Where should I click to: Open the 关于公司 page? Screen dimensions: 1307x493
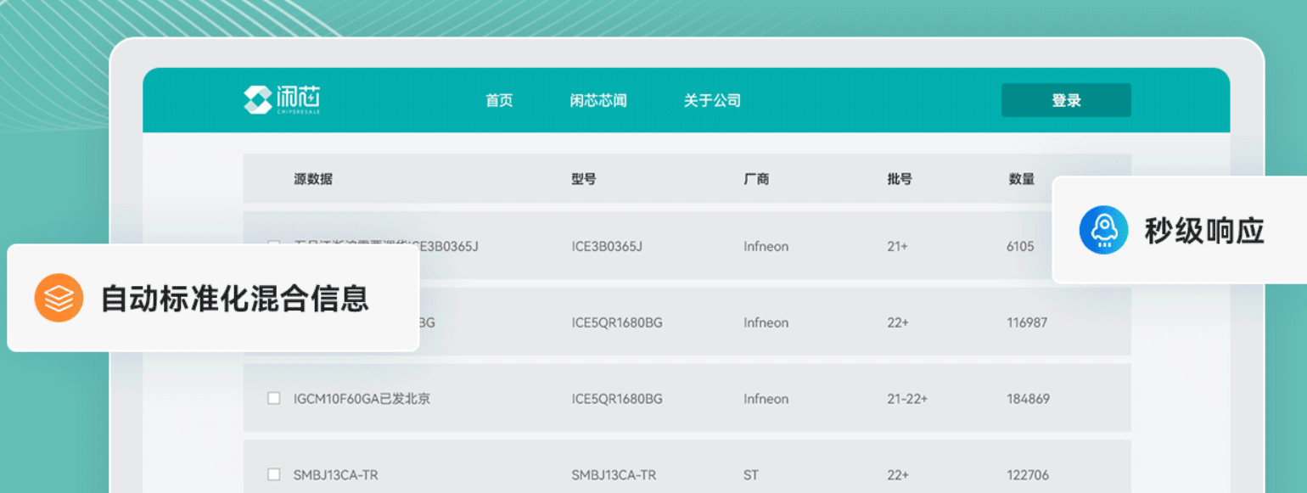tap(712, 100)
